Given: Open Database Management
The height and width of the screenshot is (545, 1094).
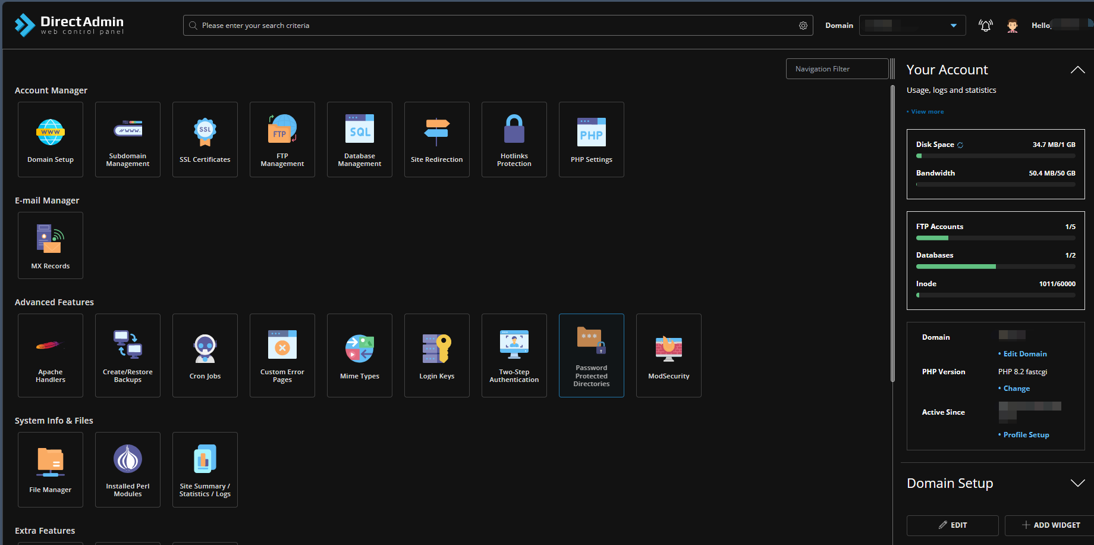Looking at the screenshot, I should pyautogui.click(x=360, y=139).
